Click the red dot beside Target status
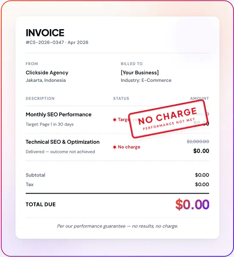The width and height of the screenshot is (234, 257). 114,120
